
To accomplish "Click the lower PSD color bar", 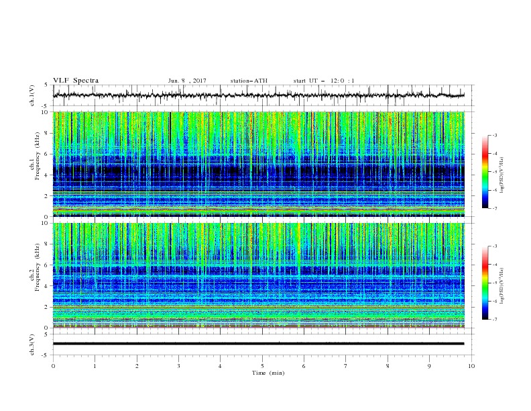I will tap(485, 283).
